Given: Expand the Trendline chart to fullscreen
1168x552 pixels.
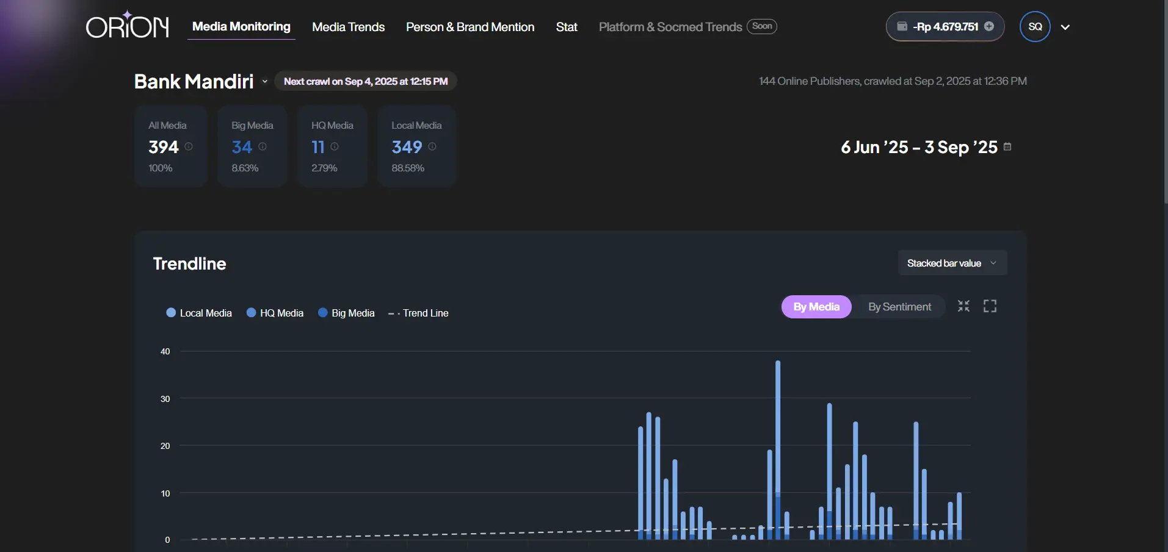Looking at the screenshot, I should click(x=990, y=306).
